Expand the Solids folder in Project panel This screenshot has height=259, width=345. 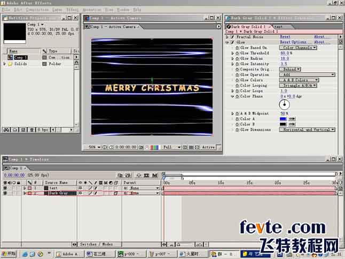click(x=4, y=64)
